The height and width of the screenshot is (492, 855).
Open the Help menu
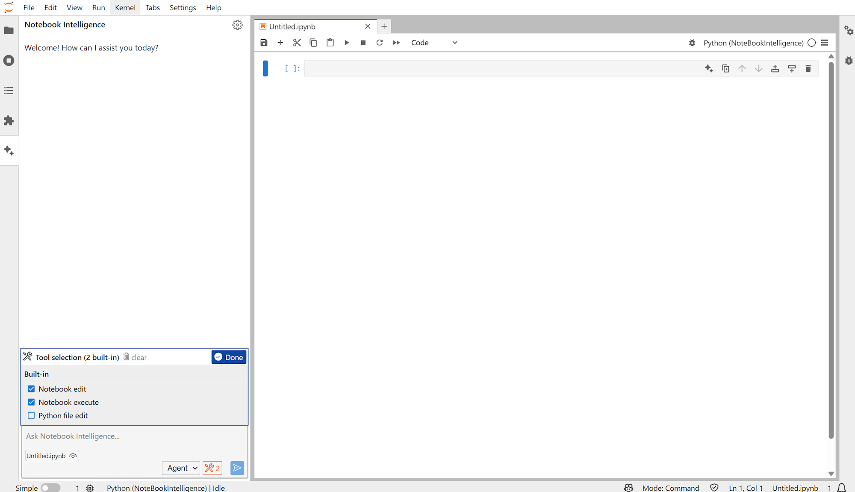click(x=213, y=8)
